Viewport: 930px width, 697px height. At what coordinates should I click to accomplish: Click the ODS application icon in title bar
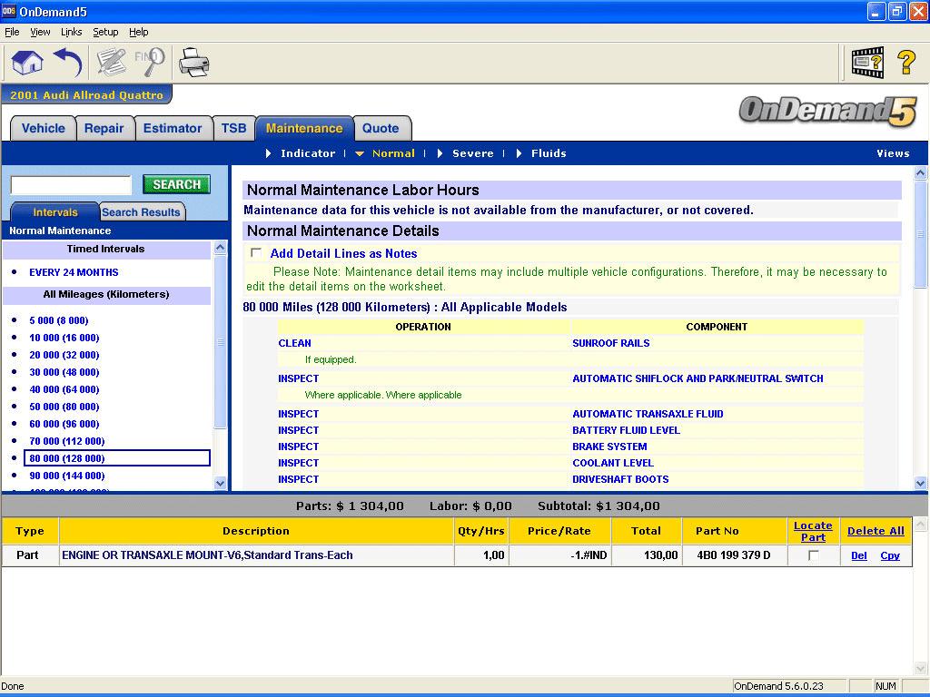pos(9,11)
